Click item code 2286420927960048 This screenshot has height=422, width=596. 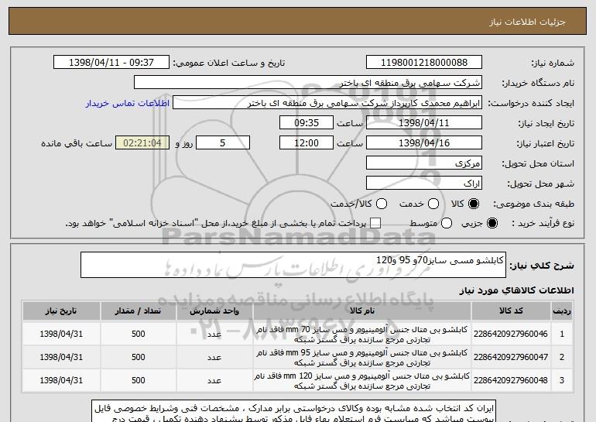(511, 380)
